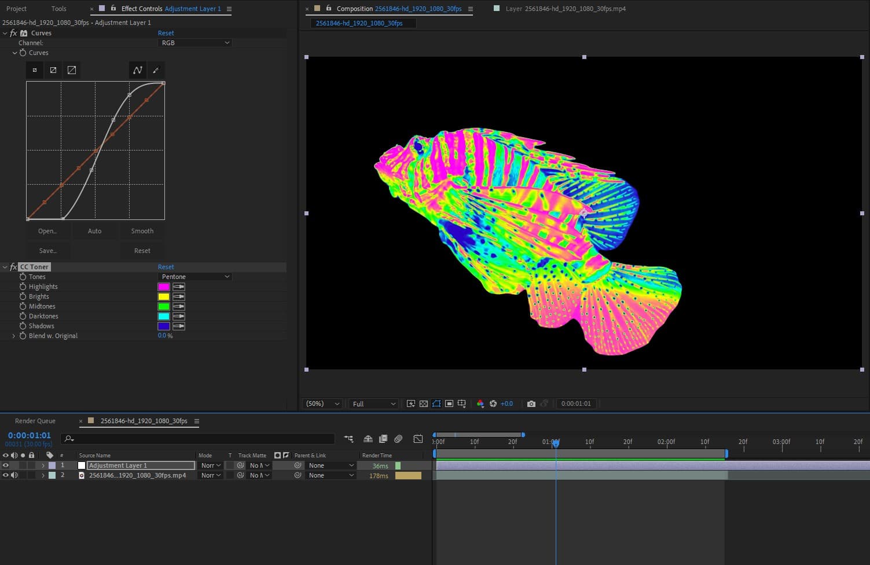The width and height of the screenshot is (870, 565).
Task: Hide the mp4 video layer eye
Action: [6, 475]
